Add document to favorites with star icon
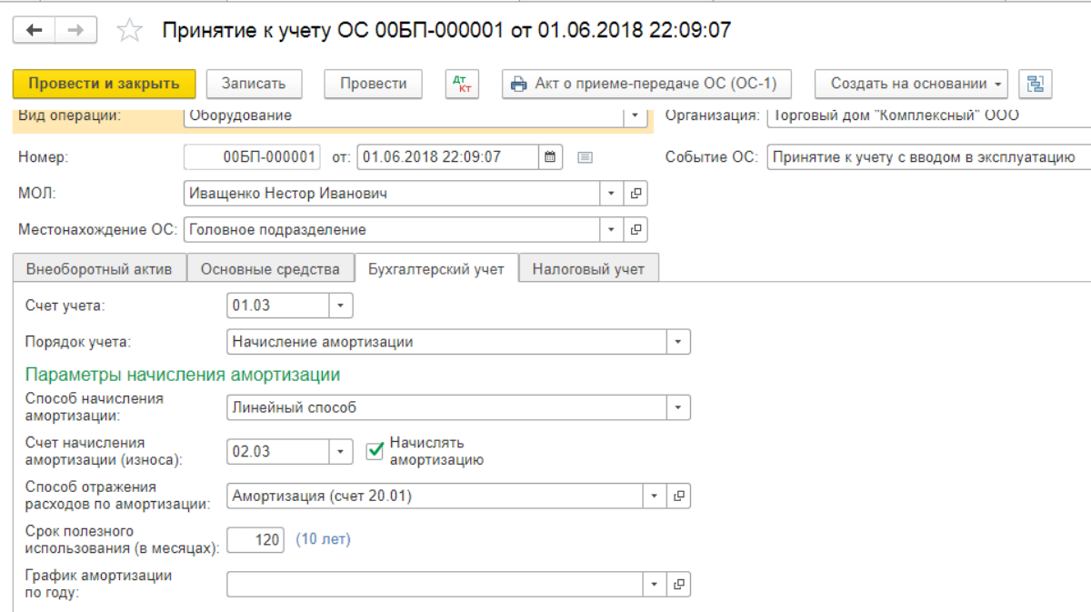The image size is (1091, 612). click(x=130, y=31)
